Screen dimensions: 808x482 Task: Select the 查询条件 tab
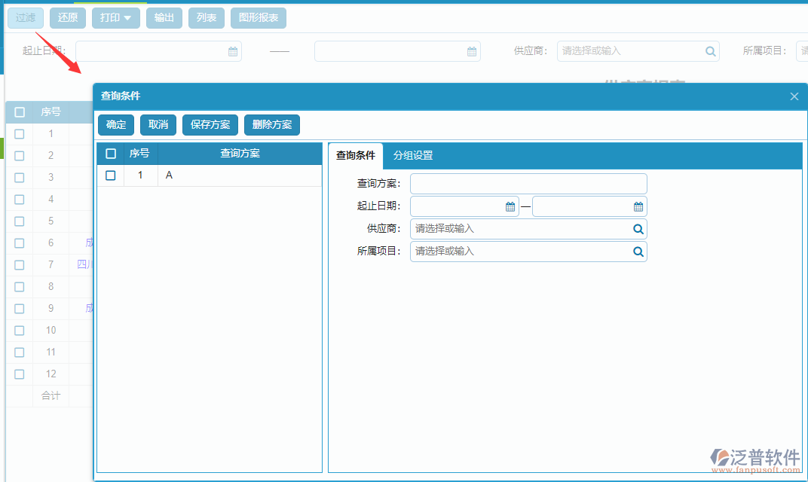[x=356, y=155]
